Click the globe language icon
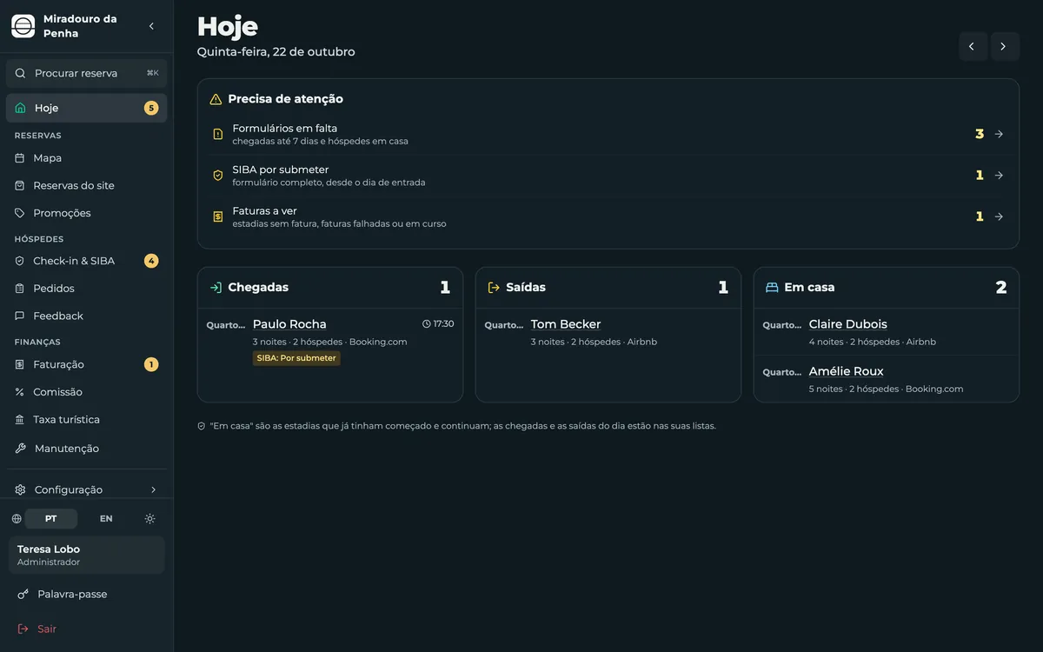1043x652 pixels. (x=17, y=519)
